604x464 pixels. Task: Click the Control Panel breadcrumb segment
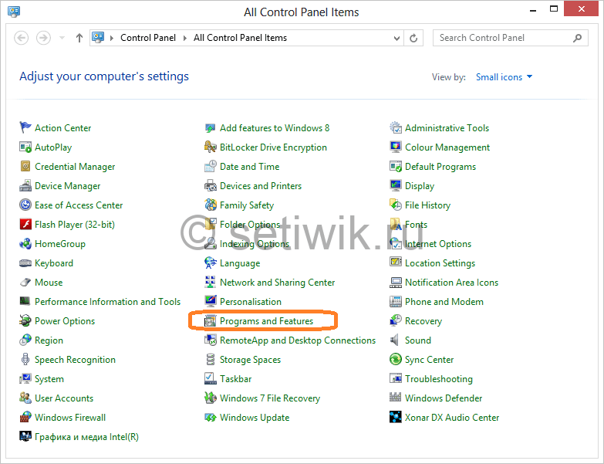pyautogui.click(x=148, y=38)
